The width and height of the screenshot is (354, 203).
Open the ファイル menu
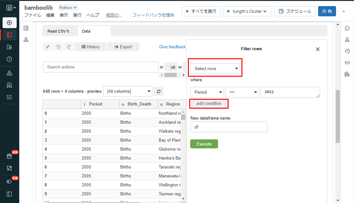(33, 15)
